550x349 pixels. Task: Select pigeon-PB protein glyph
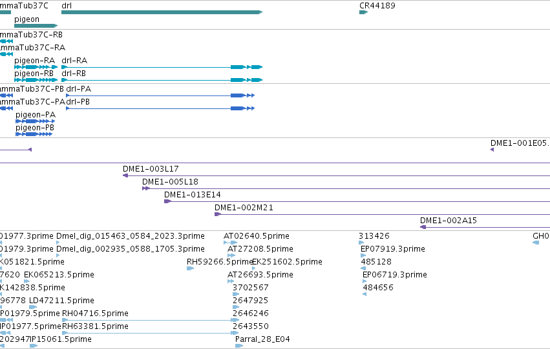34,134
